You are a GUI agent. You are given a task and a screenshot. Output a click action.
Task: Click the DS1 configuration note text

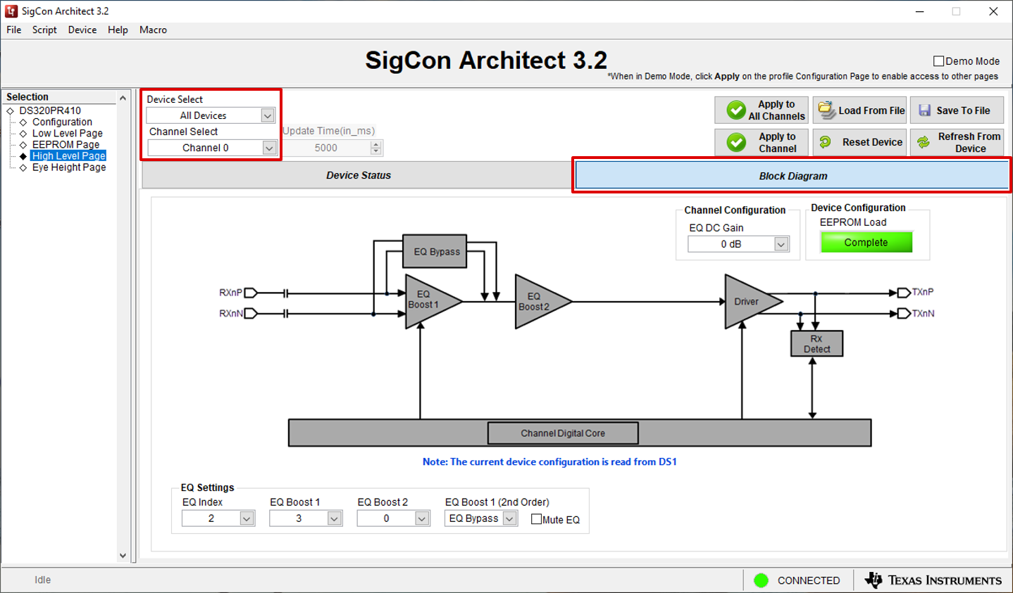[x=549, y=461]
